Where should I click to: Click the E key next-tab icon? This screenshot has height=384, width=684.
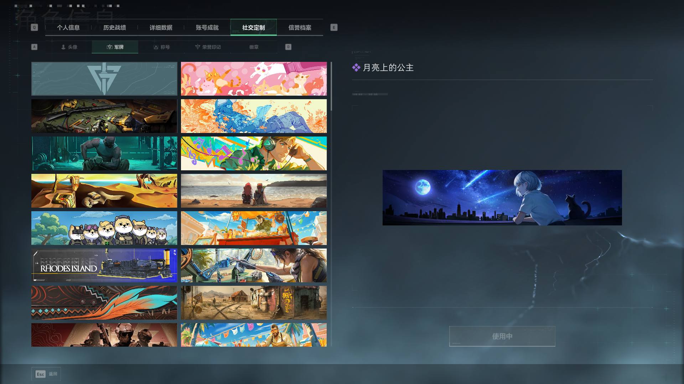(334, 27)
